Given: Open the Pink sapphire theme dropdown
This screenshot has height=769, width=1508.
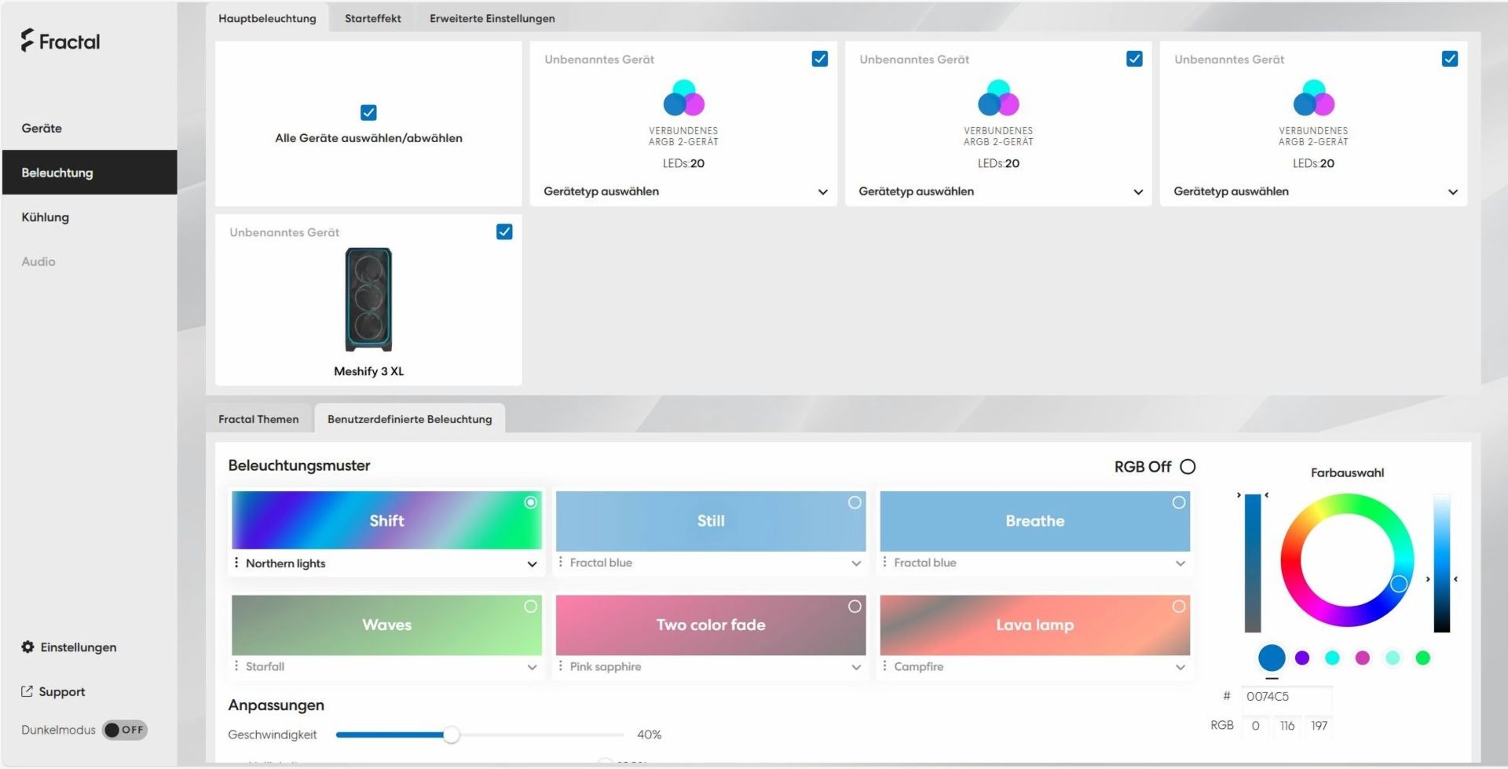Looking at the screenshot, I should point(856,667).
